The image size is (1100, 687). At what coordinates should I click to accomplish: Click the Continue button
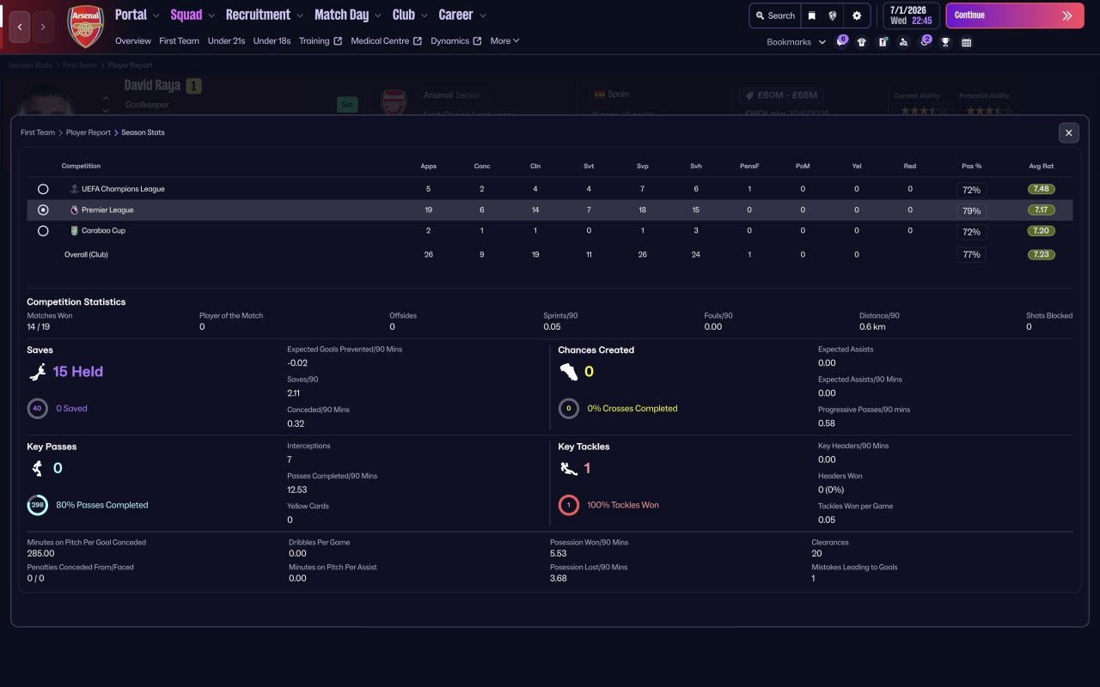tap(1015, 15)
